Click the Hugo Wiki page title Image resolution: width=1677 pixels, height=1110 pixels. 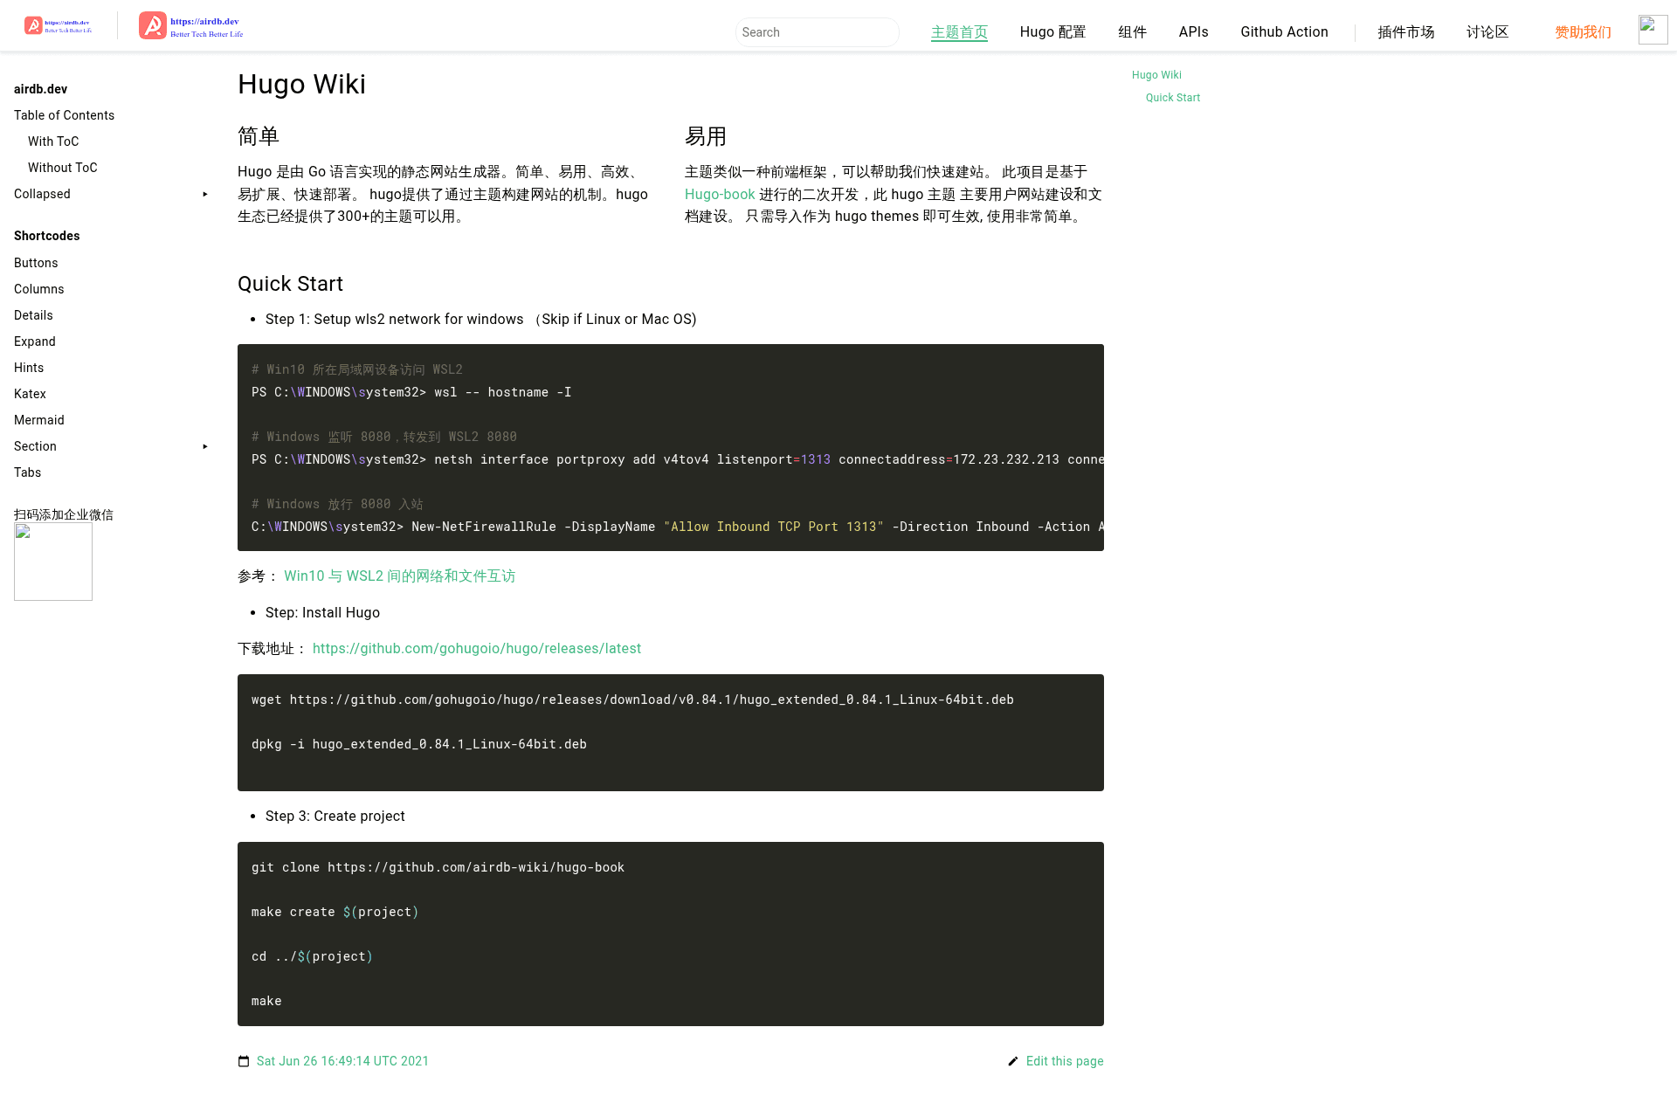coord(301,85)
